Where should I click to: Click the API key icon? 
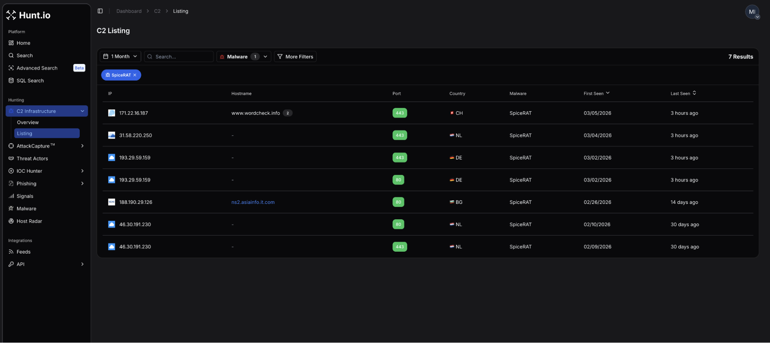(x=11, y=264)
